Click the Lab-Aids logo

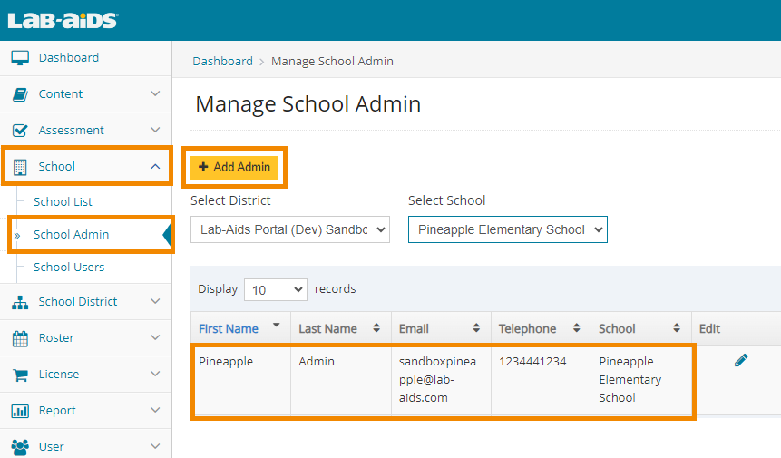pos(63,20)
